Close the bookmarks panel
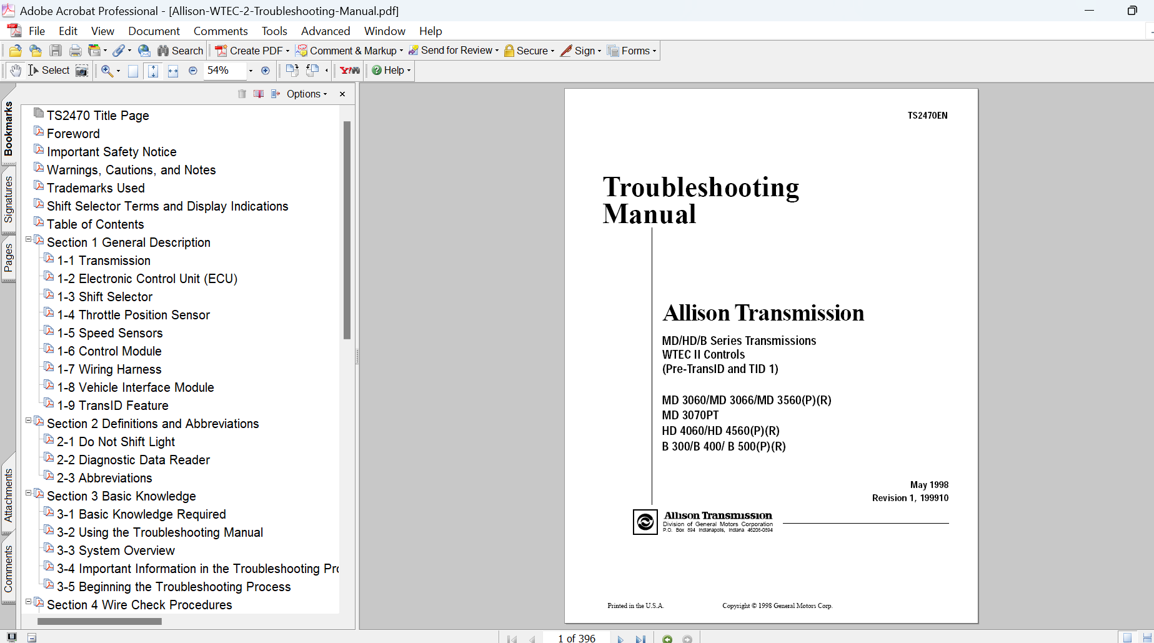 342,94
